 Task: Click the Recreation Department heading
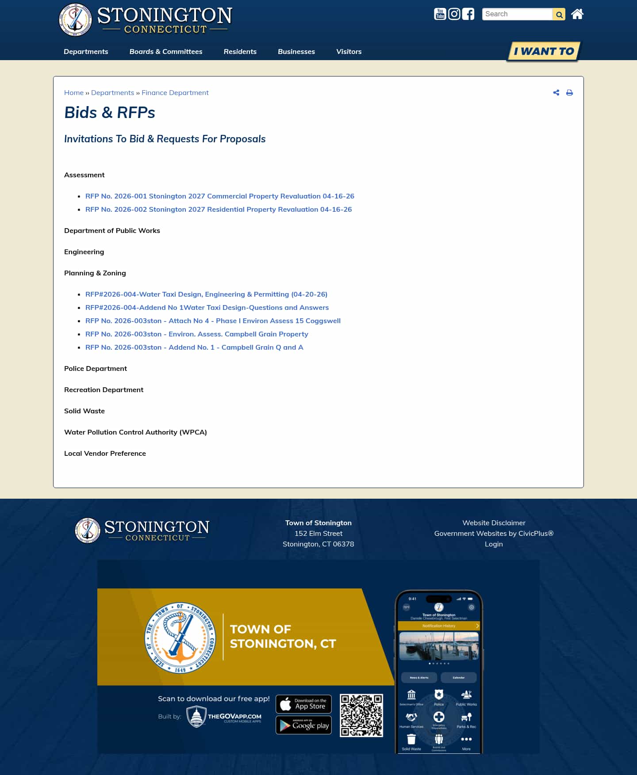(x=104, y=389)
